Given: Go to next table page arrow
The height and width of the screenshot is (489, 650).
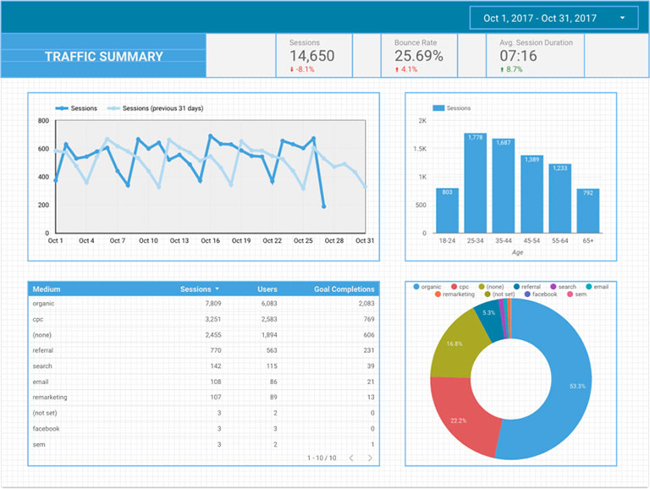Looking at the screenshot, I should pyautogui.click(x=370, y=458).
